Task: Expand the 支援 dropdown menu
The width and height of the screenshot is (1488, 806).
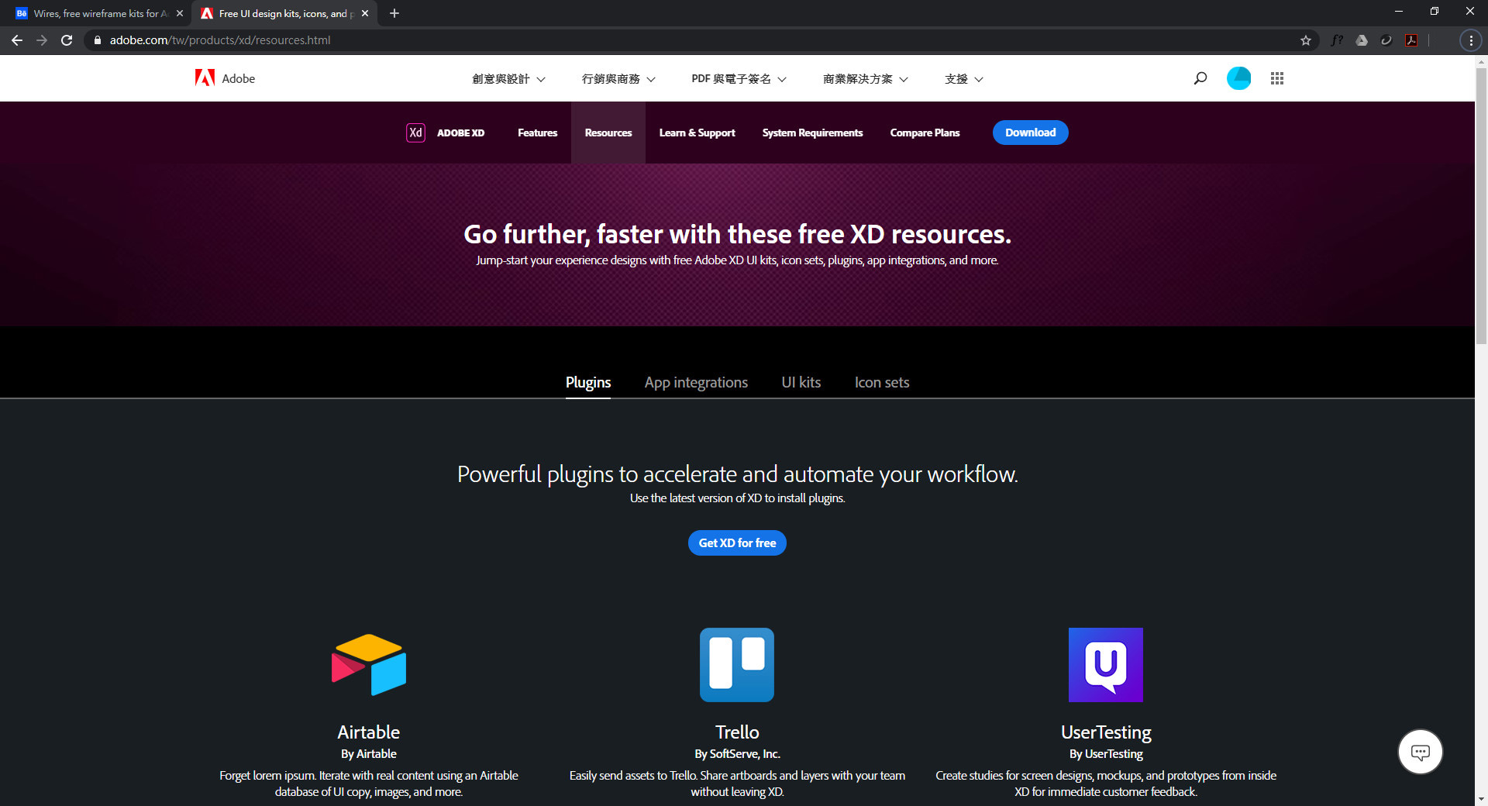Action: [963, 79]
